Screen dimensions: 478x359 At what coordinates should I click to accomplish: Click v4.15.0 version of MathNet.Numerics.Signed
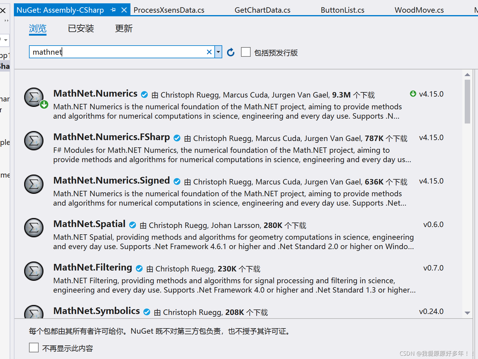click(x=431, y=181)
